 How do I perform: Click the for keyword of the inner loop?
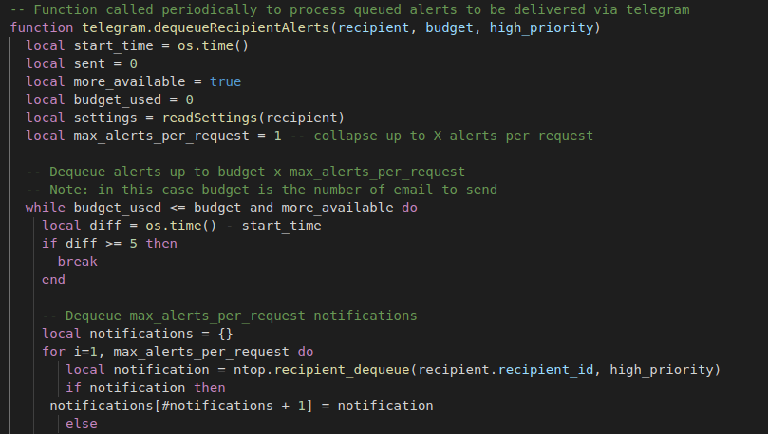point(53,352)
